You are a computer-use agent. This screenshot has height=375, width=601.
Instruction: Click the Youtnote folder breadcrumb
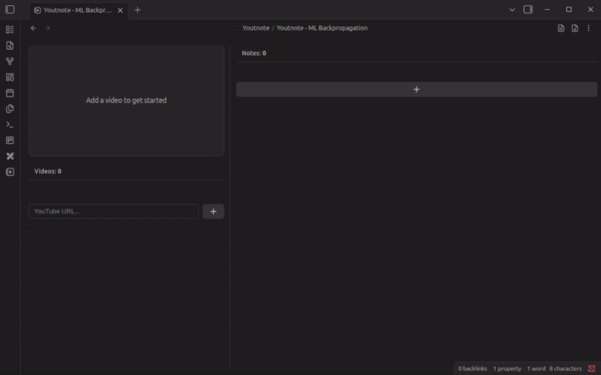(x=256, y=28)
